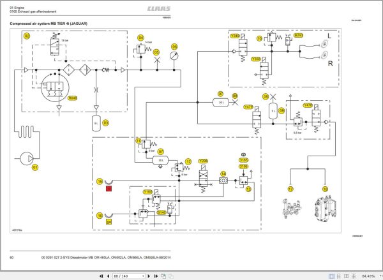The image size is (383, 280).
Task: Select single page view layout
Action: [331, 276]
